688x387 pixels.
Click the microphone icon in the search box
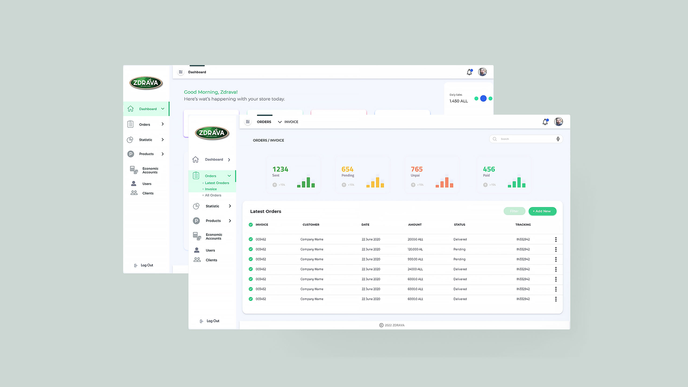[558, 139]
